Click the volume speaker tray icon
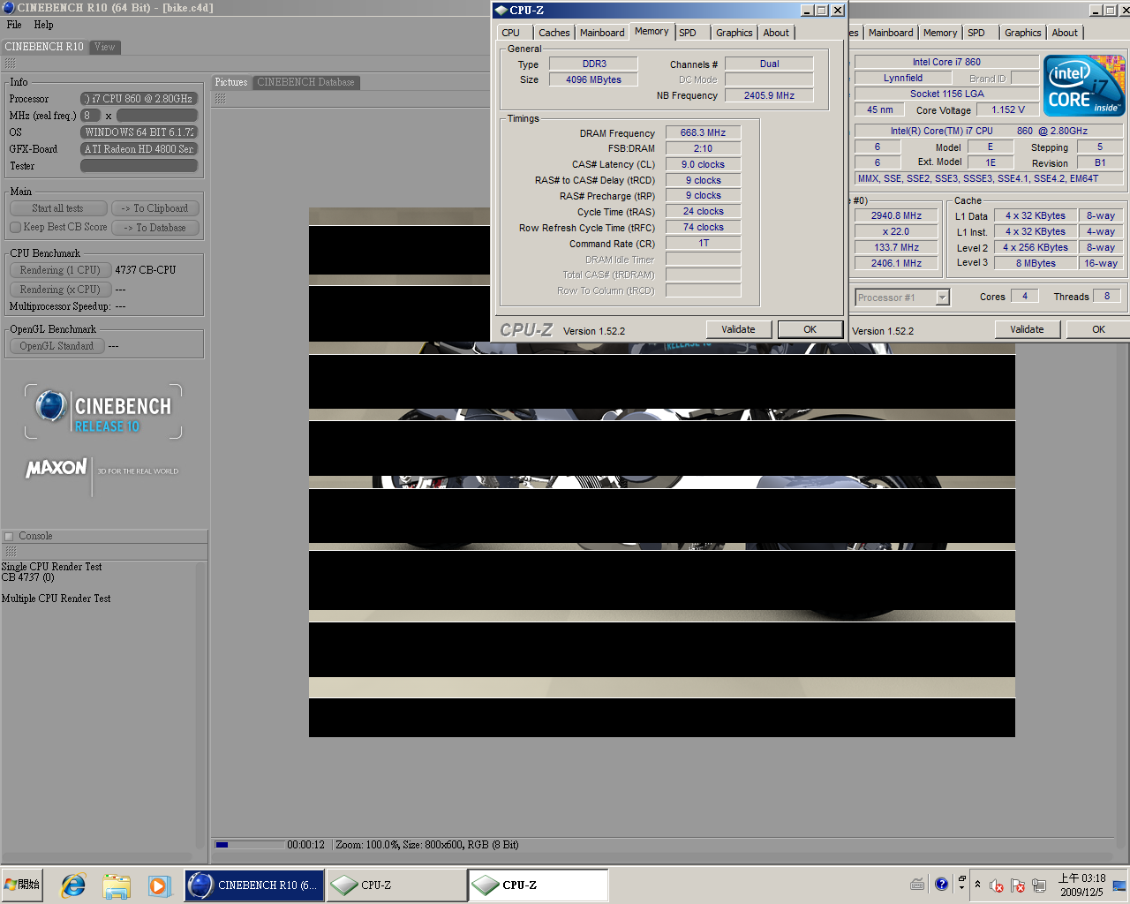The width and height of the screenshot is (1130, 904). [x=997, y=885]
